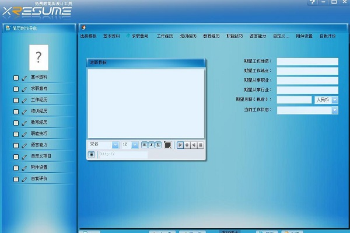The width and height of the screenshot is (350, 233).
Task: Switch to the 基本资料 tab
Action: pyautogui.click(x=111, y=36)
